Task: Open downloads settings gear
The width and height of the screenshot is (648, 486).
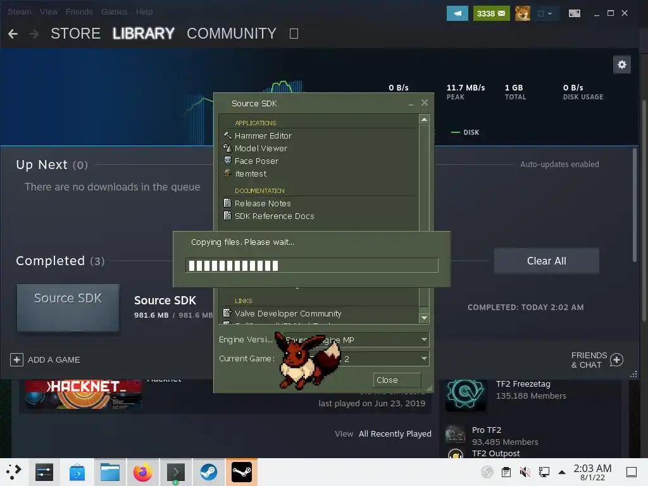Action: coord(622,65)
